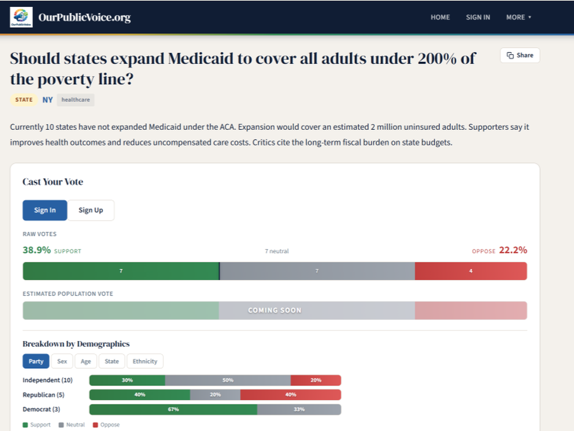Click the Share button
574x431 pixels.
pos(519,56)
